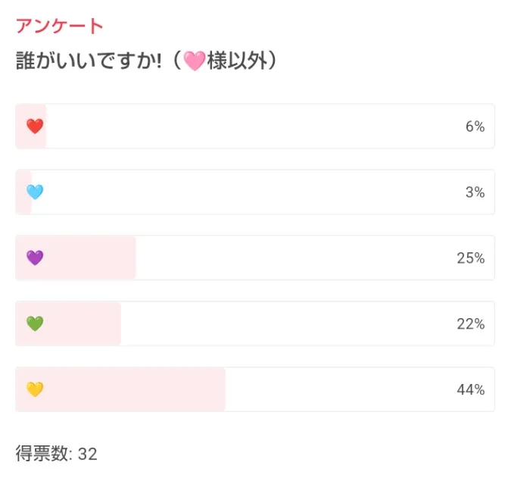Click the 3% percentage label
Image resolution: width=508 pixels, height=484 pixels.
(x=475, y=192)
